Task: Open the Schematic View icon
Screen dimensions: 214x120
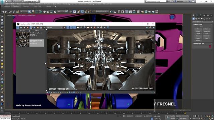Action: [x=134, y=12]
